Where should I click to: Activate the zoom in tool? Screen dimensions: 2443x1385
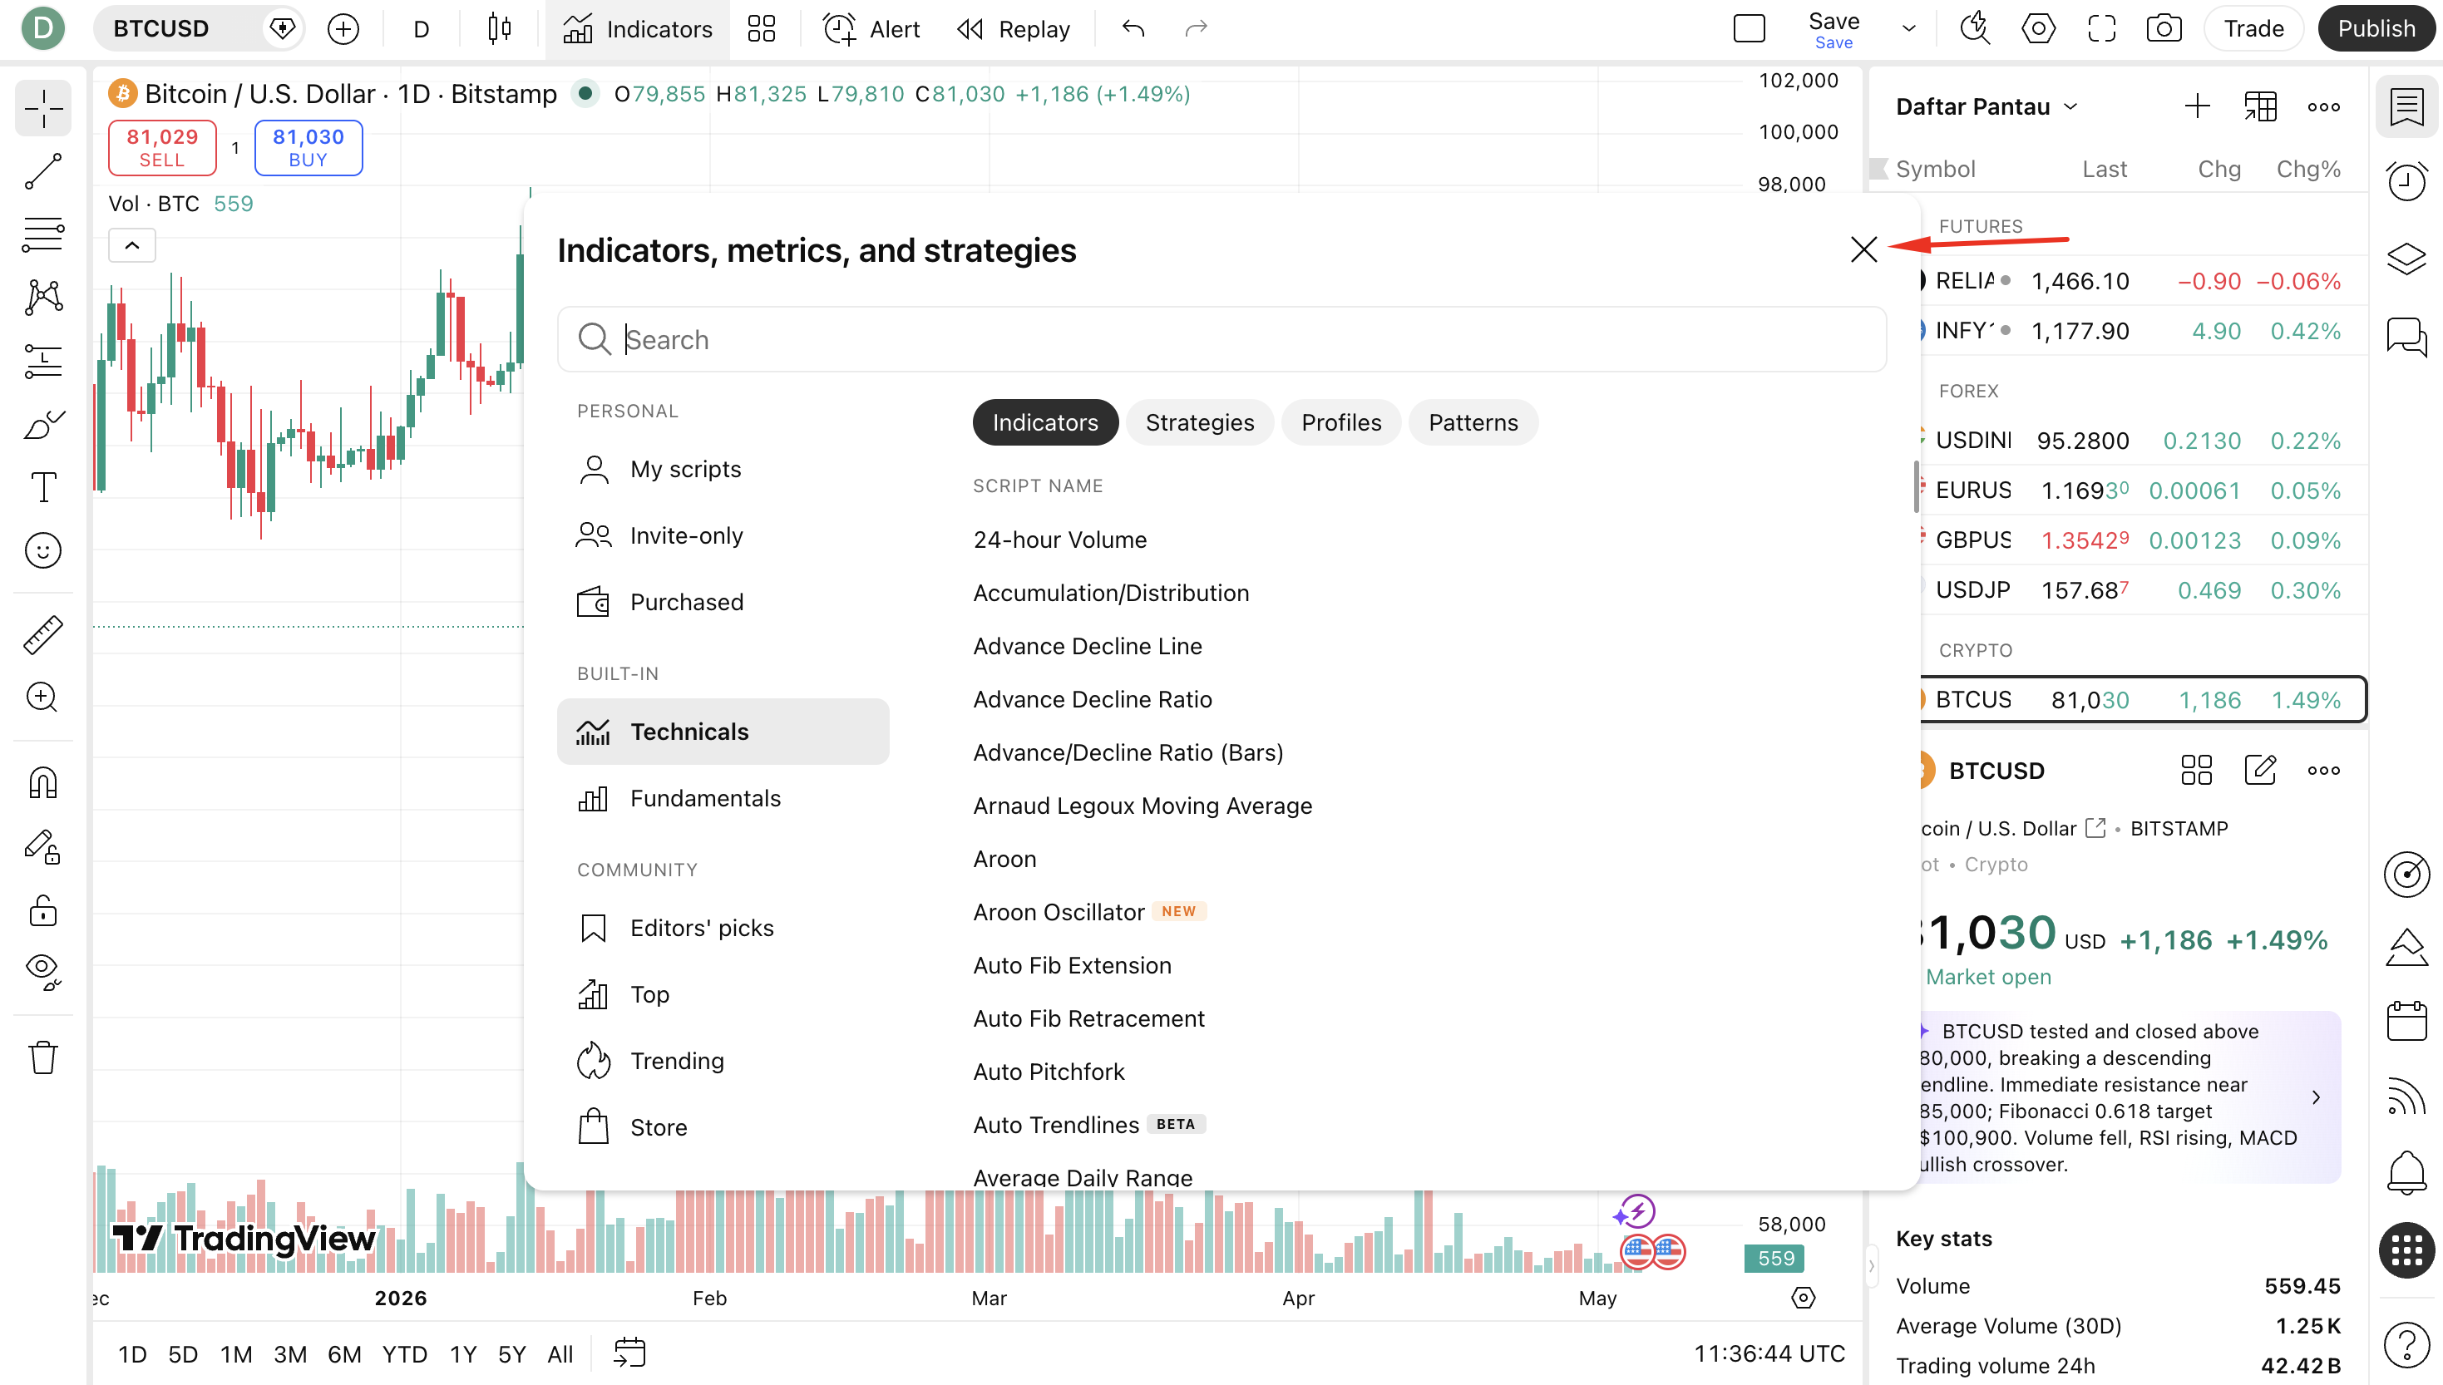pyautogui.click(x=42, y=697)
